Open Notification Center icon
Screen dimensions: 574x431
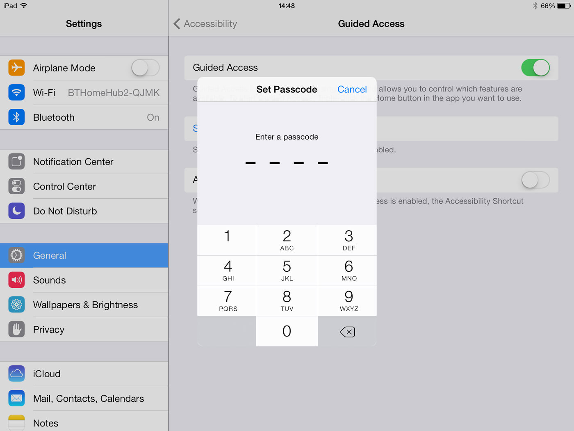click(x=16, y=161)
